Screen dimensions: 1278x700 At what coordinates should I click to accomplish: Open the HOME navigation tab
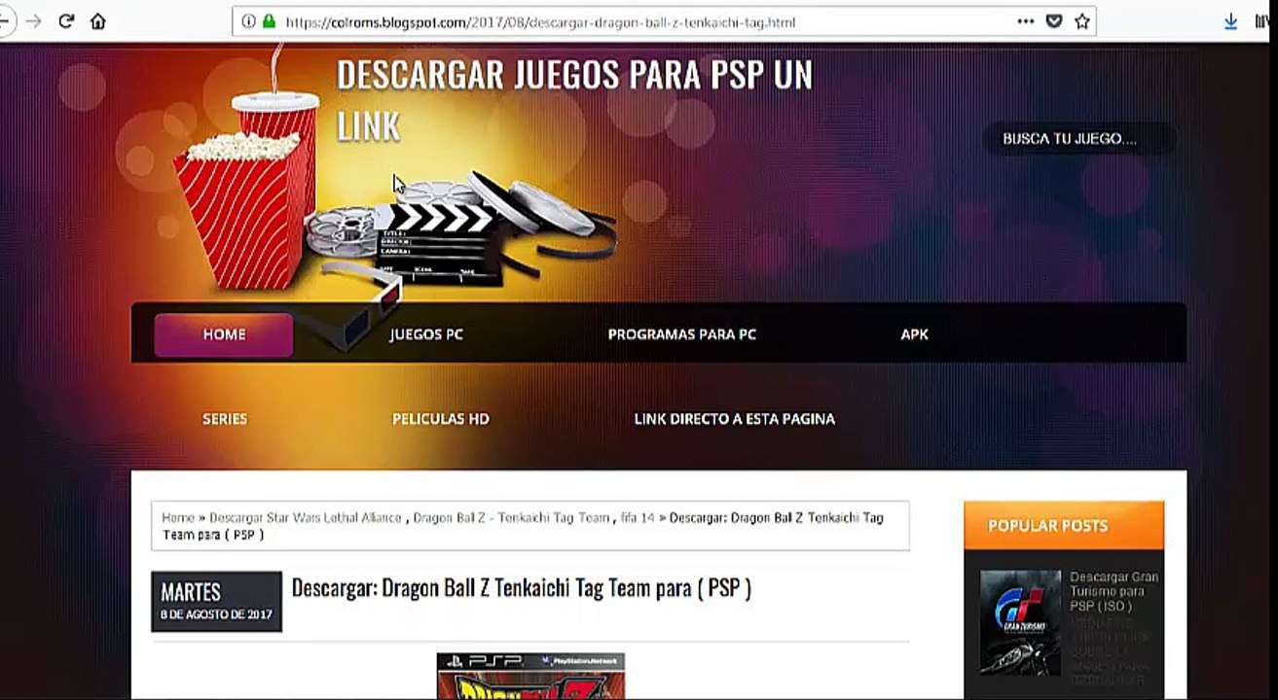[224, 334]
